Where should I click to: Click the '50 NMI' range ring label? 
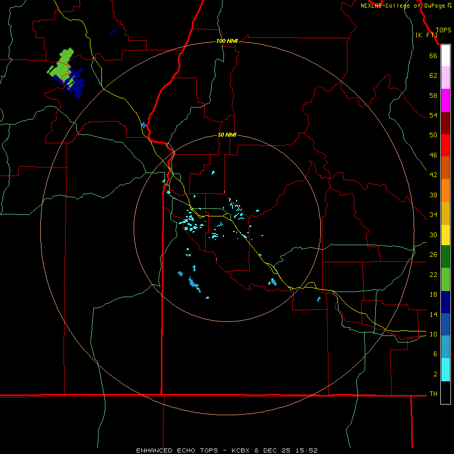(x=227, y=135)
